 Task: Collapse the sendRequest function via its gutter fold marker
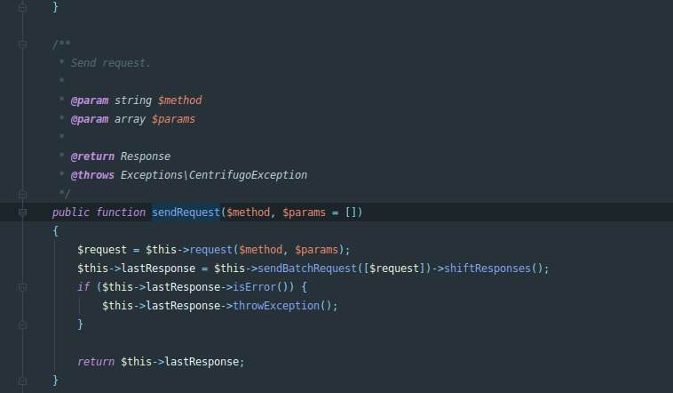click(23, 213)
